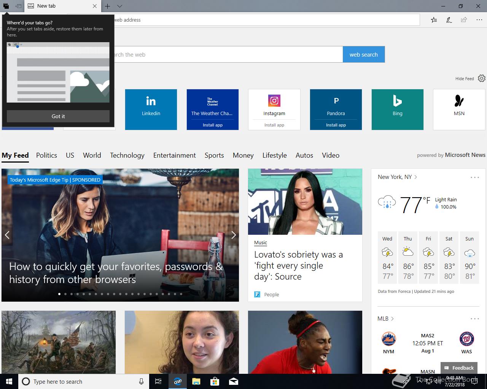Viewport: 487px width, 389px height.
Task: Select the Politics tab
Action: pyautogui.click(x=46, y=155)
